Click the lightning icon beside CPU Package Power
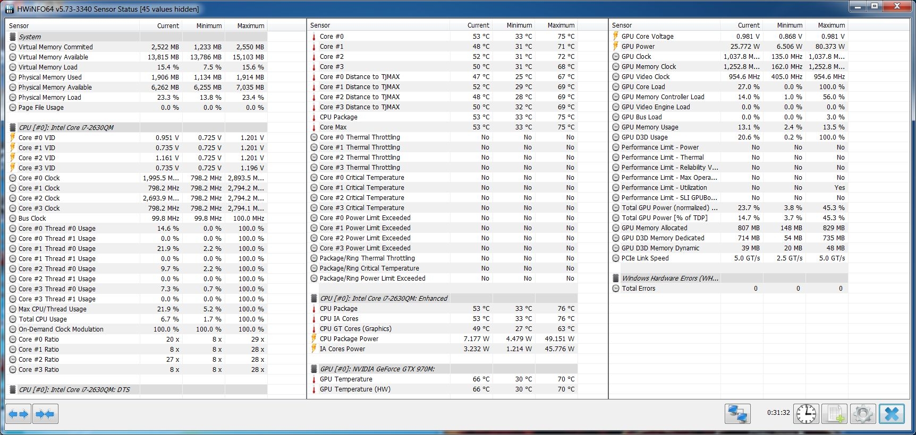This screenshot has width=916, height=435. pyautogui.click(x=314, y=338)
